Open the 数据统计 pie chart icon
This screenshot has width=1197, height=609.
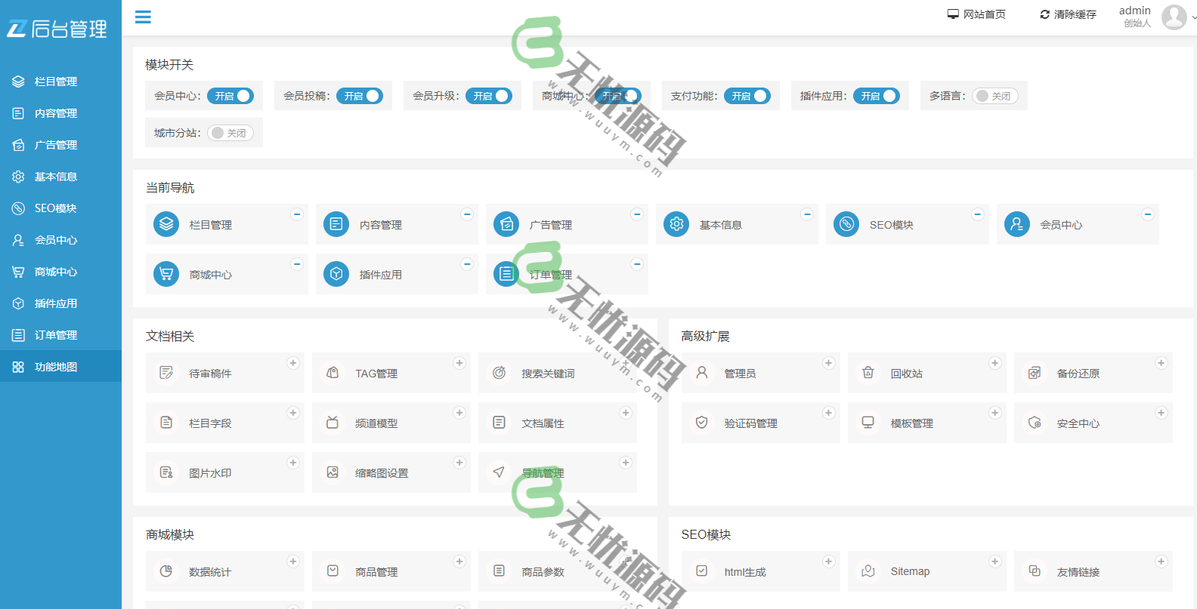[x=166, y=571]
